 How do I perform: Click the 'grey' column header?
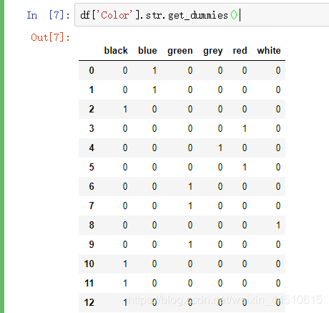(213, 51)
